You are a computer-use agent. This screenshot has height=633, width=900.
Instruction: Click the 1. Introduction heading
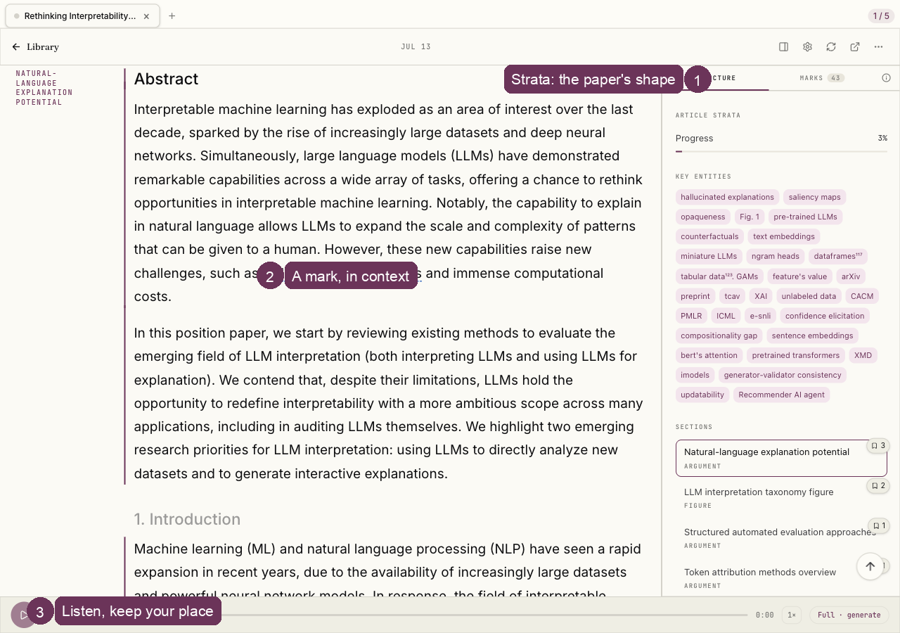(187, 519)
